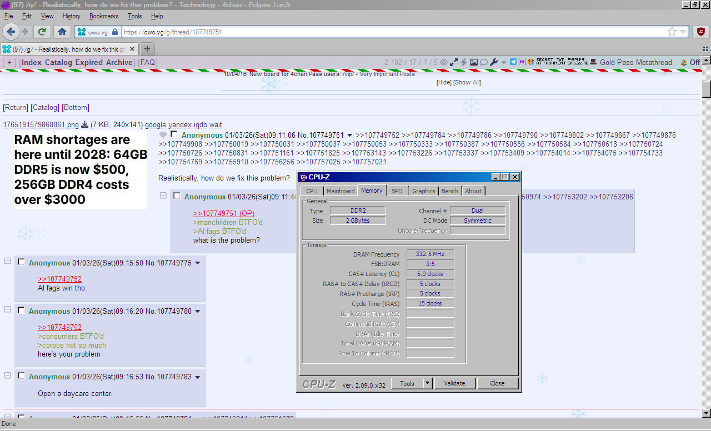
Task: Open the post menu arrow for No.107749775
Action: click(x=197, y=263)
